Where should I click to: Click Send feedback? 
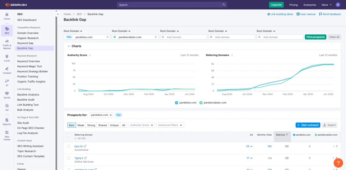pyautogui.click(x=330, y=14)
